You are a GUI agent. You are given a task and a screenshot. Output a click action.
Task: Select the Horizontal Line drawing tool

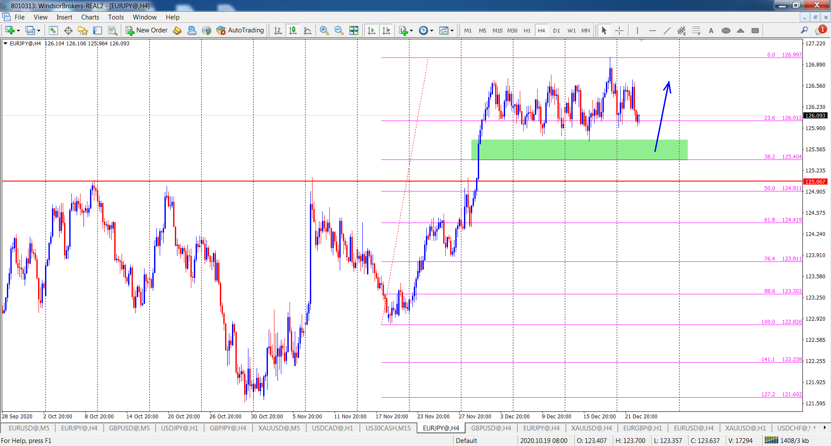pyautogui.click(x=652, y=30)
